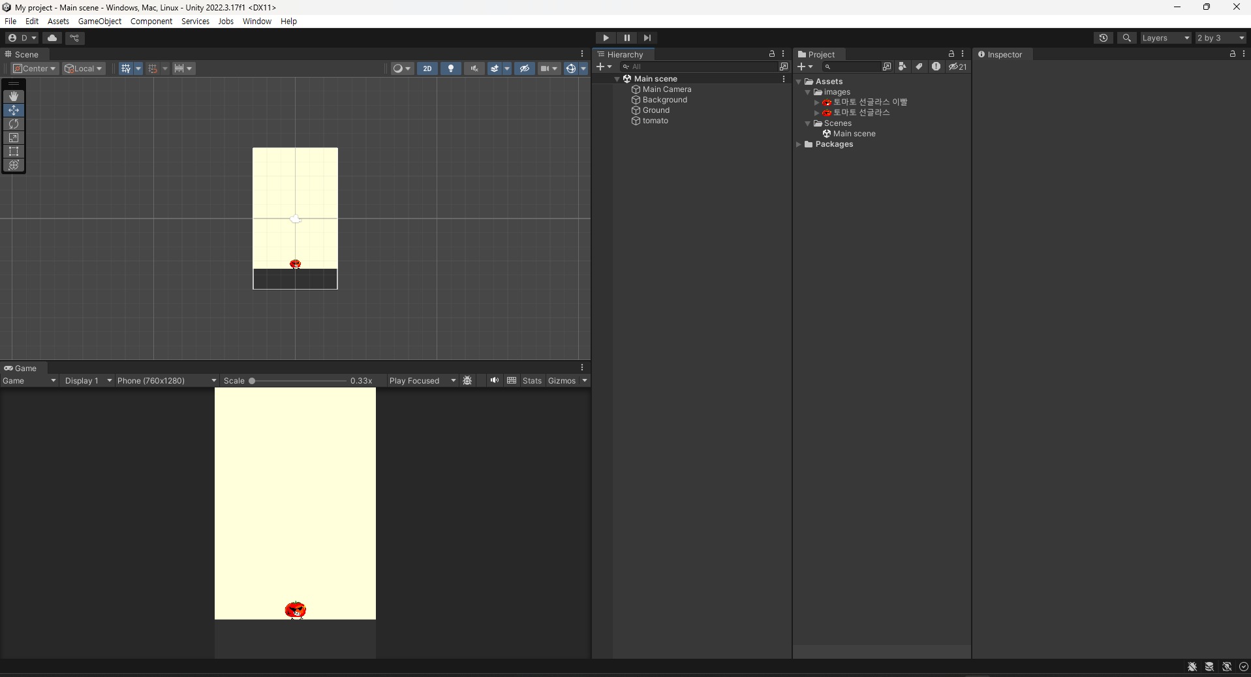
Task: Open the GameObject menu
Action: coord(100,21)
